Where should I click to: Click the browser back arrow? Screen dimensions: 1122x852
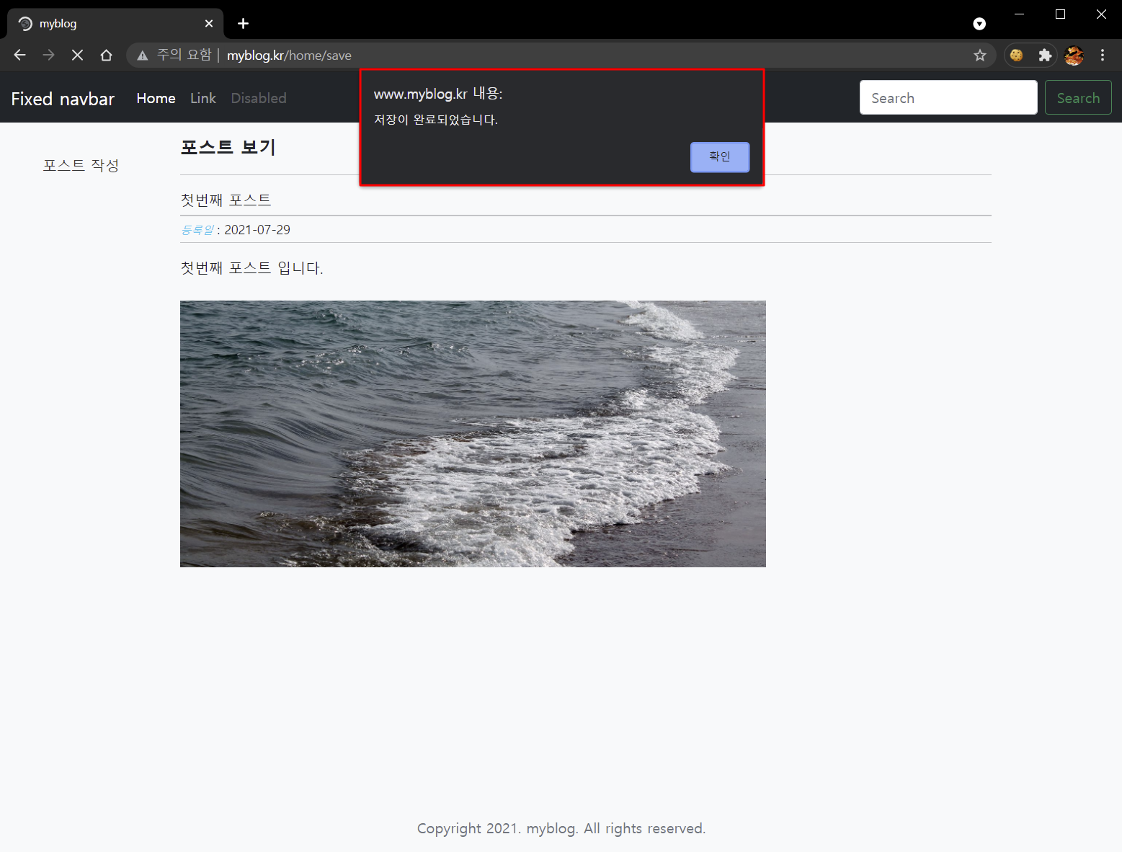[19, 56]
